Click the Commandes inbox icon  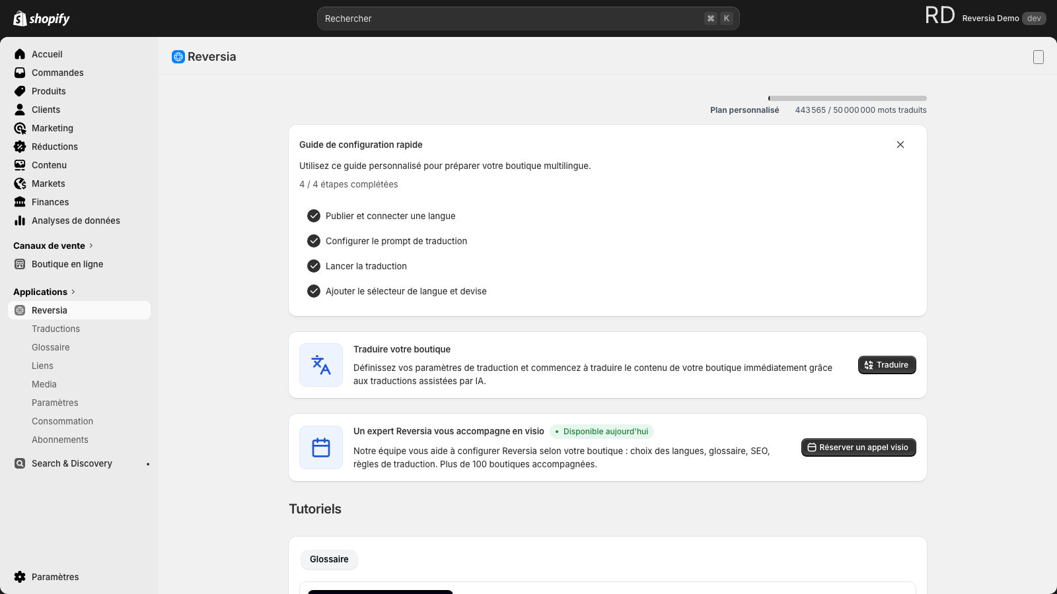(20, 73)
